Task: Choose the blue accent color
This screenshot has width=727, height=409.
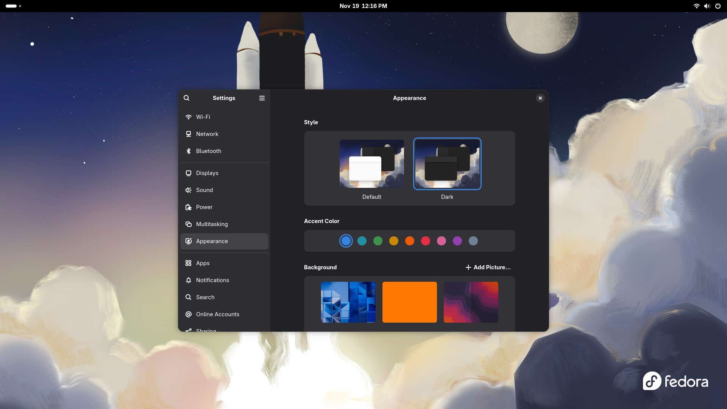Action: pyautogui.click(x=346, y=241)
